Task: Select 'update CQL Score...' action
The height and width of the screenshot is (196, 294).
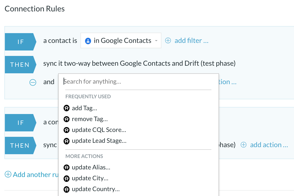Action: point(99,130)
